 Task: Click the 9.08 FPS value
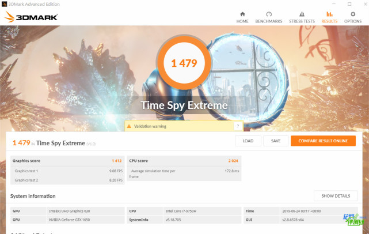[x=116, y=171]
